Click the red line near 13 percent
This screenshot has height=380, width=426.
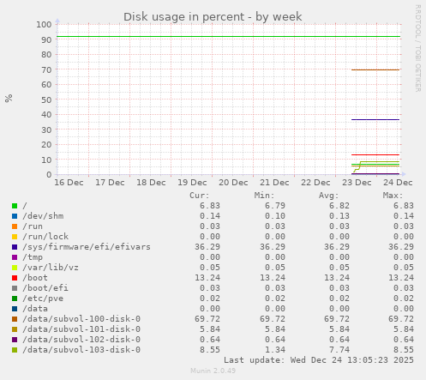pos(375,154)
